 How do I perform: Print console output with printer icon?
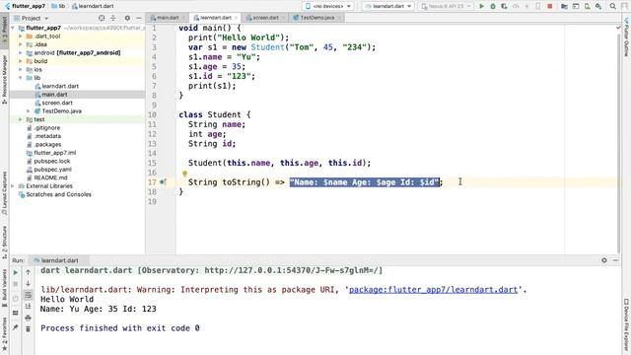tap(29, 318)
